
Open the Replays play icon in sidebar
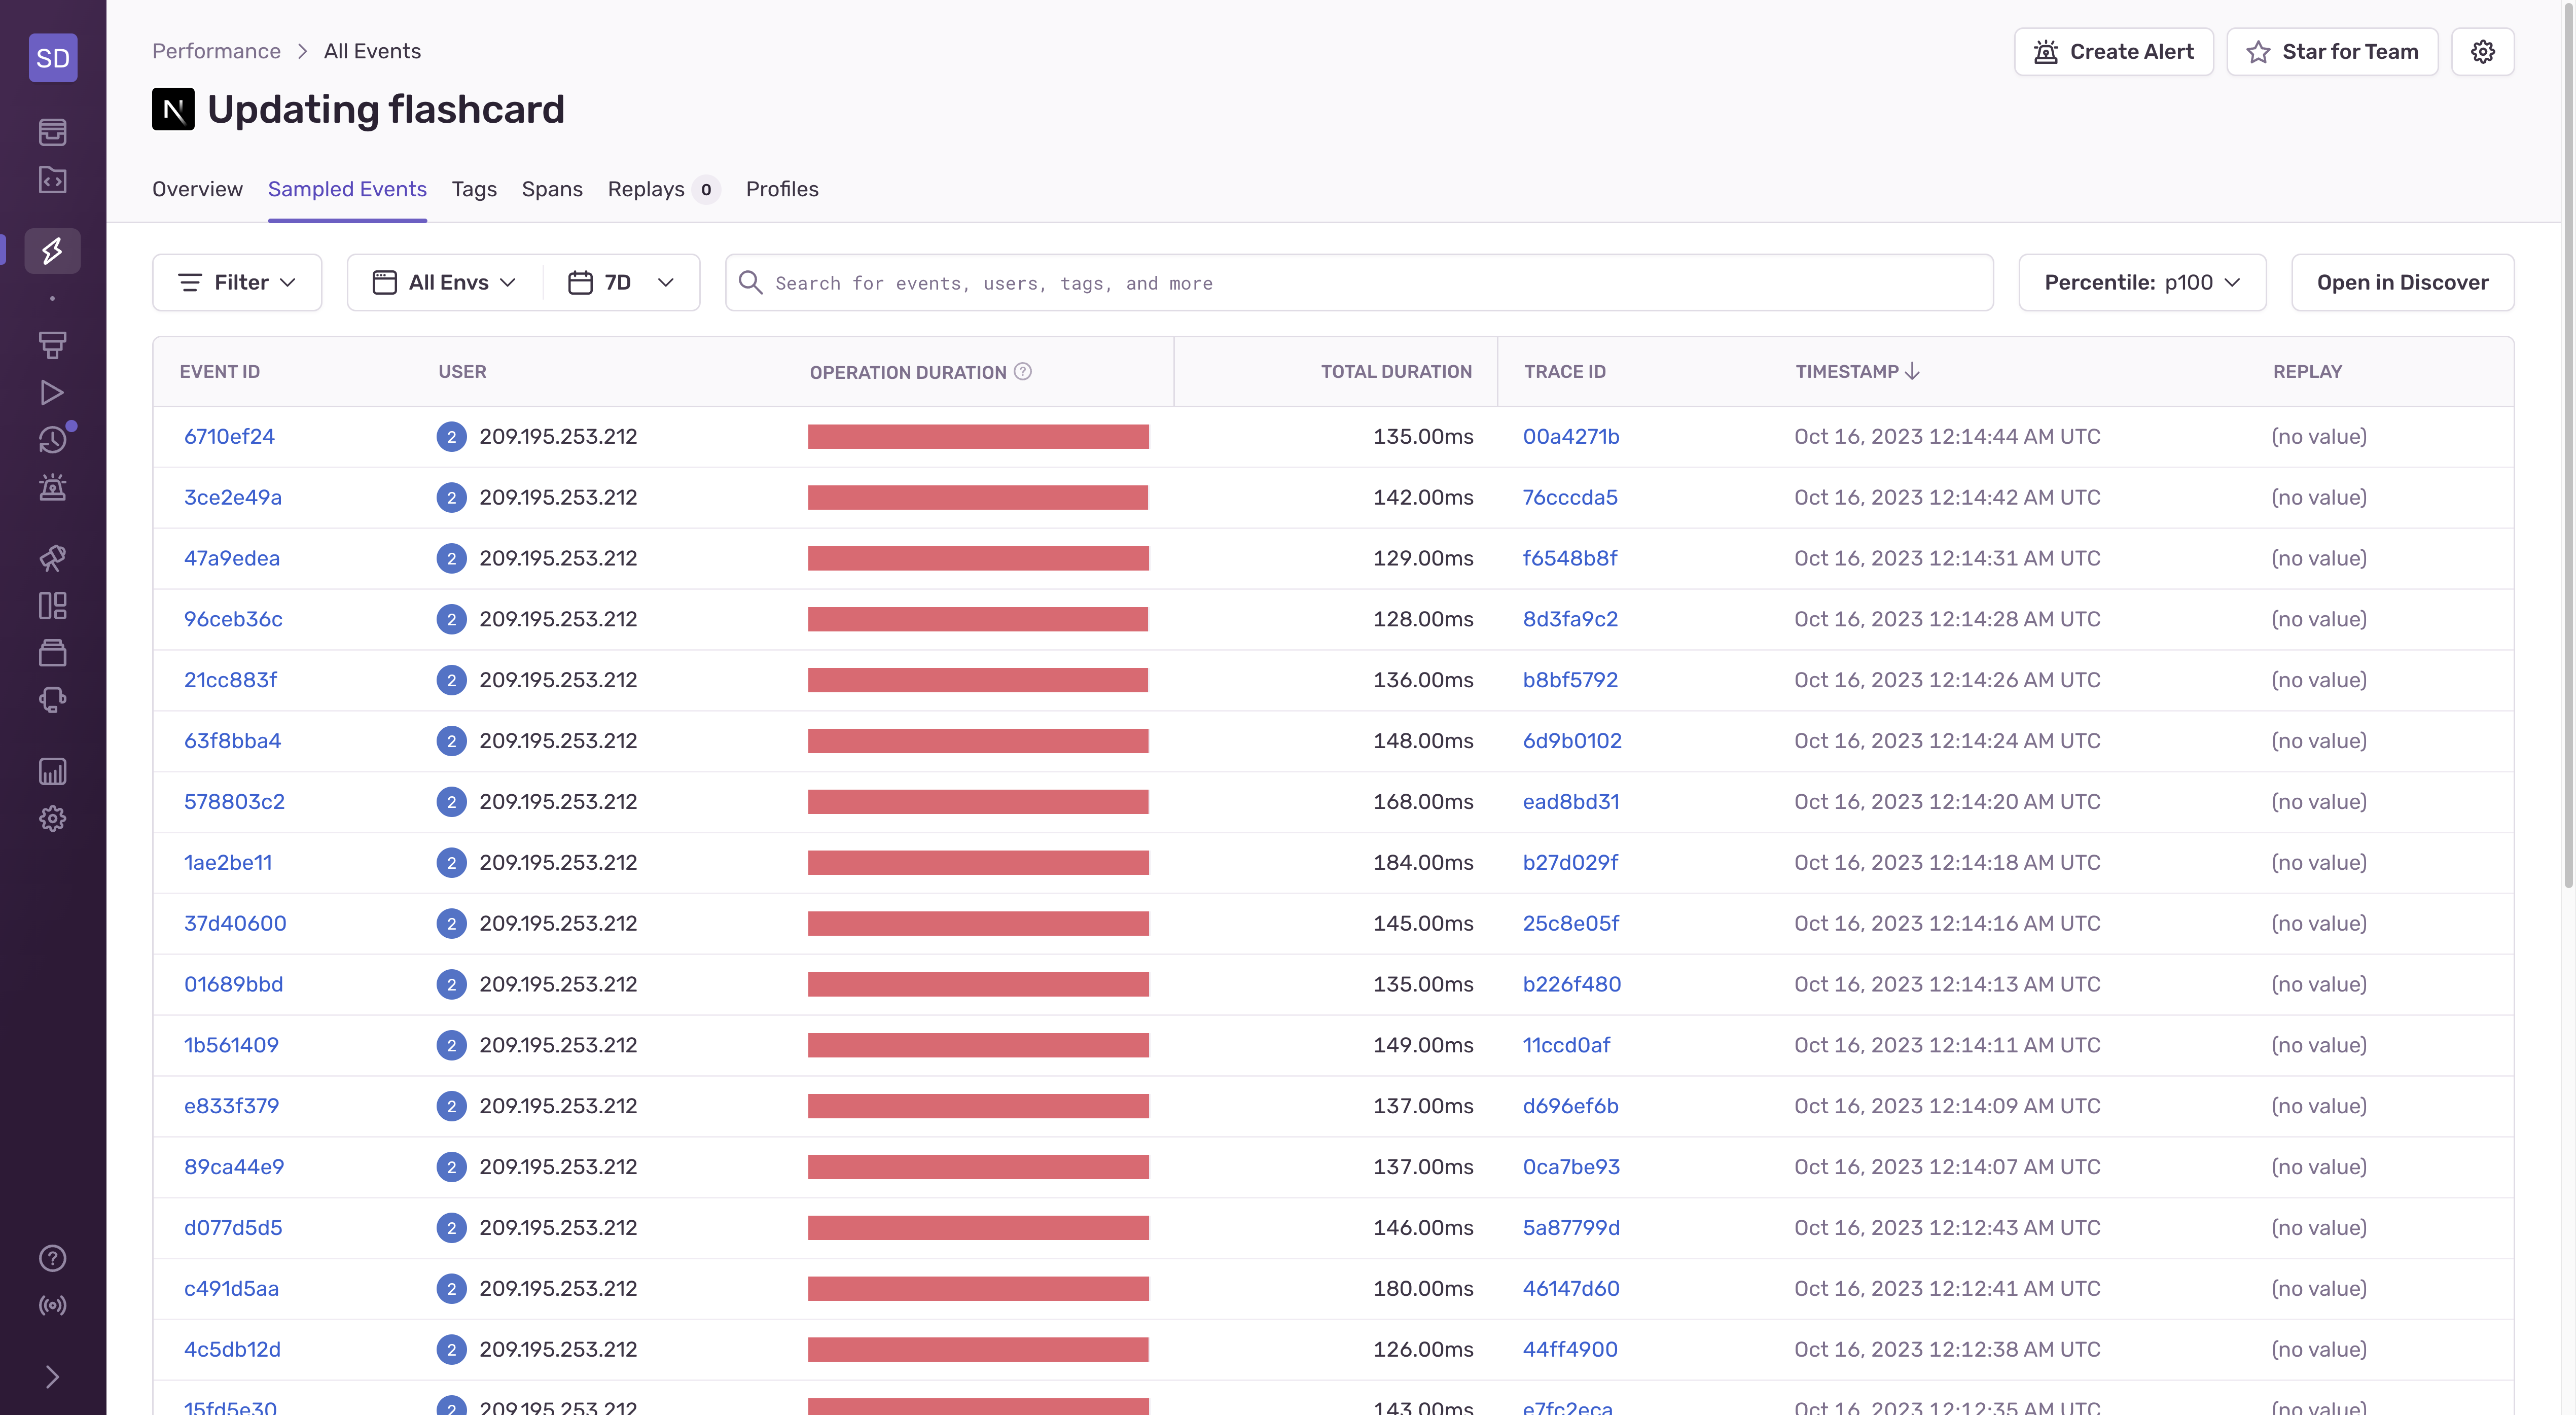pos(52,392)
